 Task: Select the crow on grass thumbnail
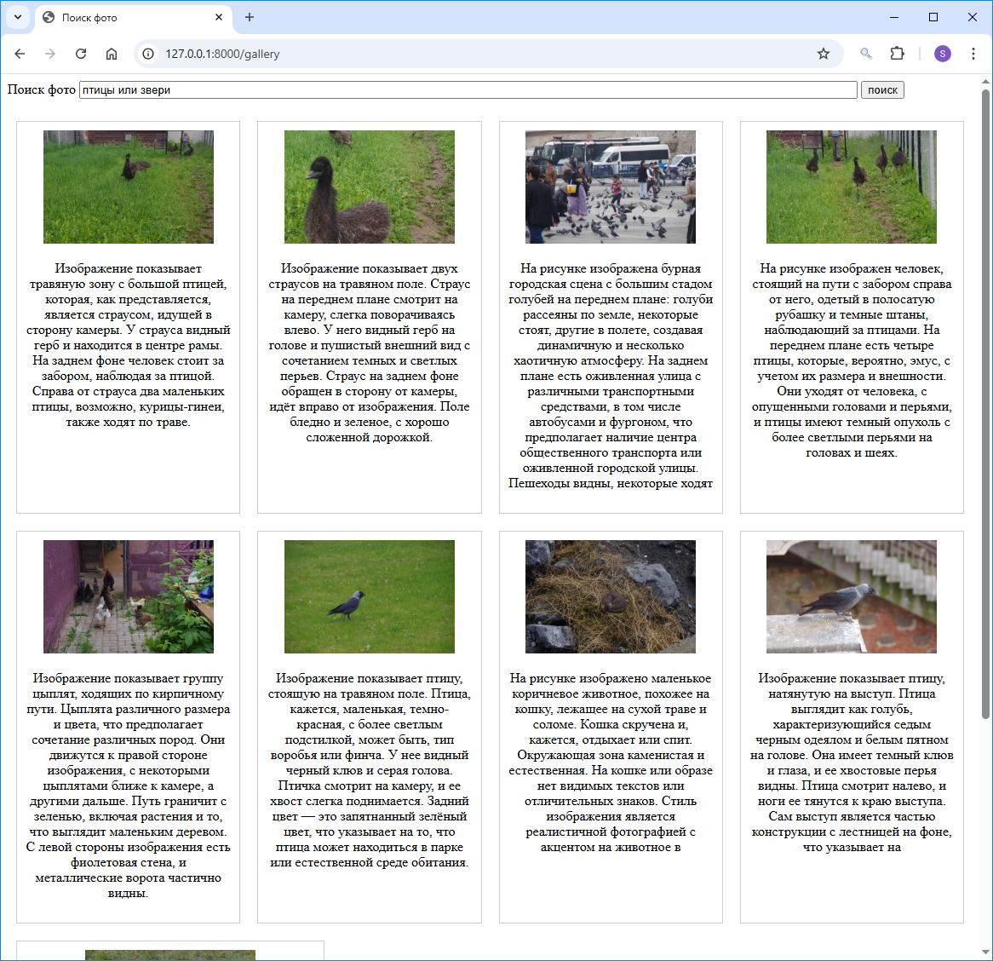(369, 596)
